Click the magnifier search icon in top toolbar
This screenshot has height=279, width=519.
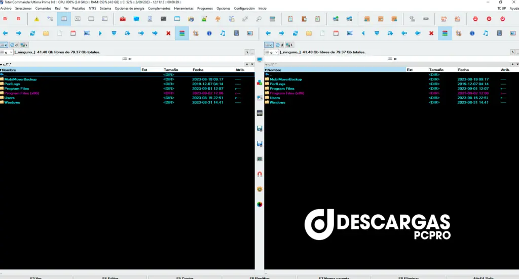click(x=259, y=19)
